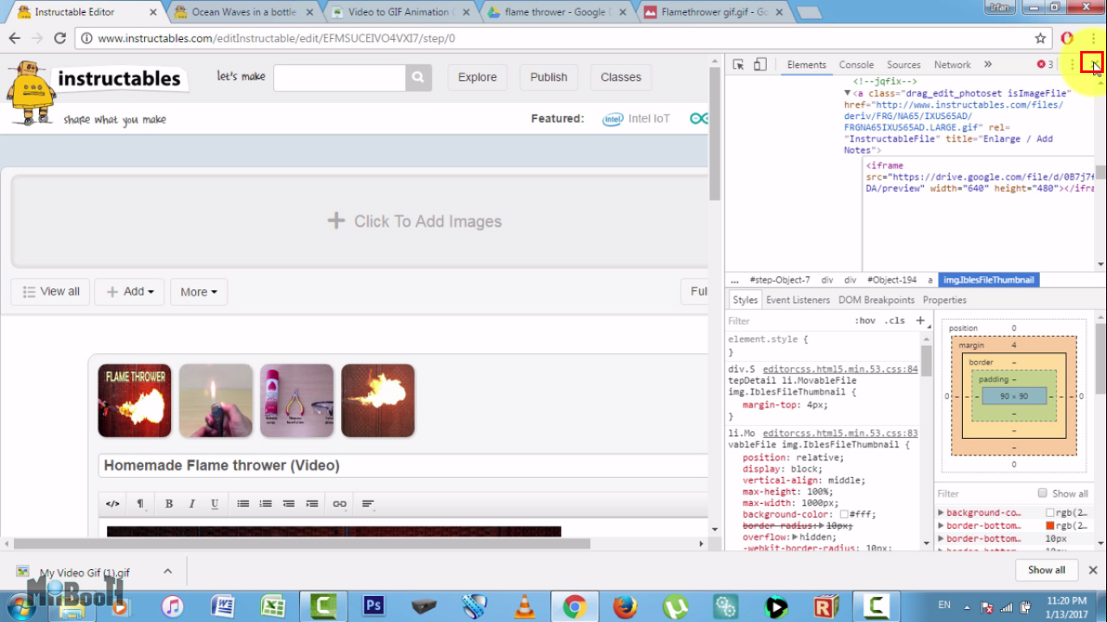Show more DevTools tabs with the chevron

click(x=988, y=65)
